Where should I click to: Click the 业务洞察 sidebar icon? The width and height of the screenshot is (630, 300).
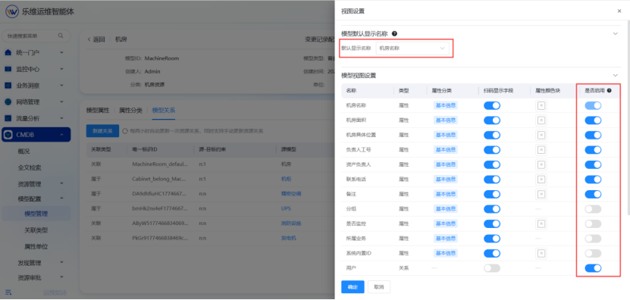[x=8, y=86]
